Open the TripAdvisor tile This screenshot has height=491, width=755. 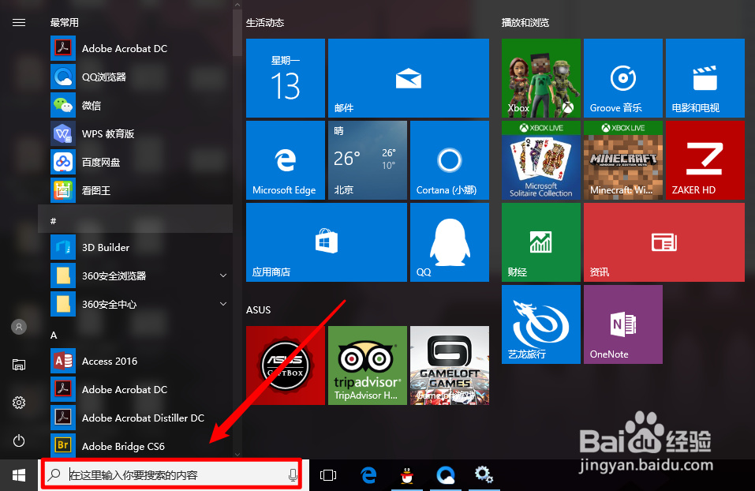click(368, 365)
